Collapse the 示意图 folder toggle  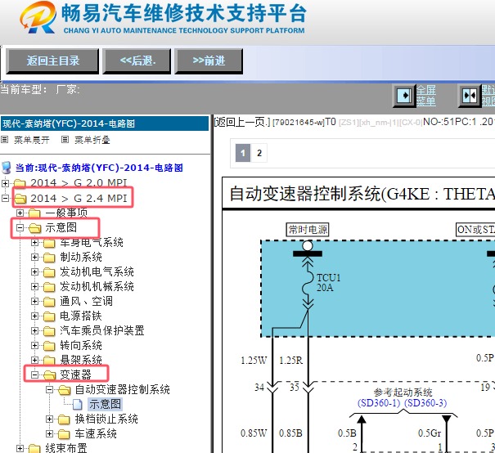[20, 227]
